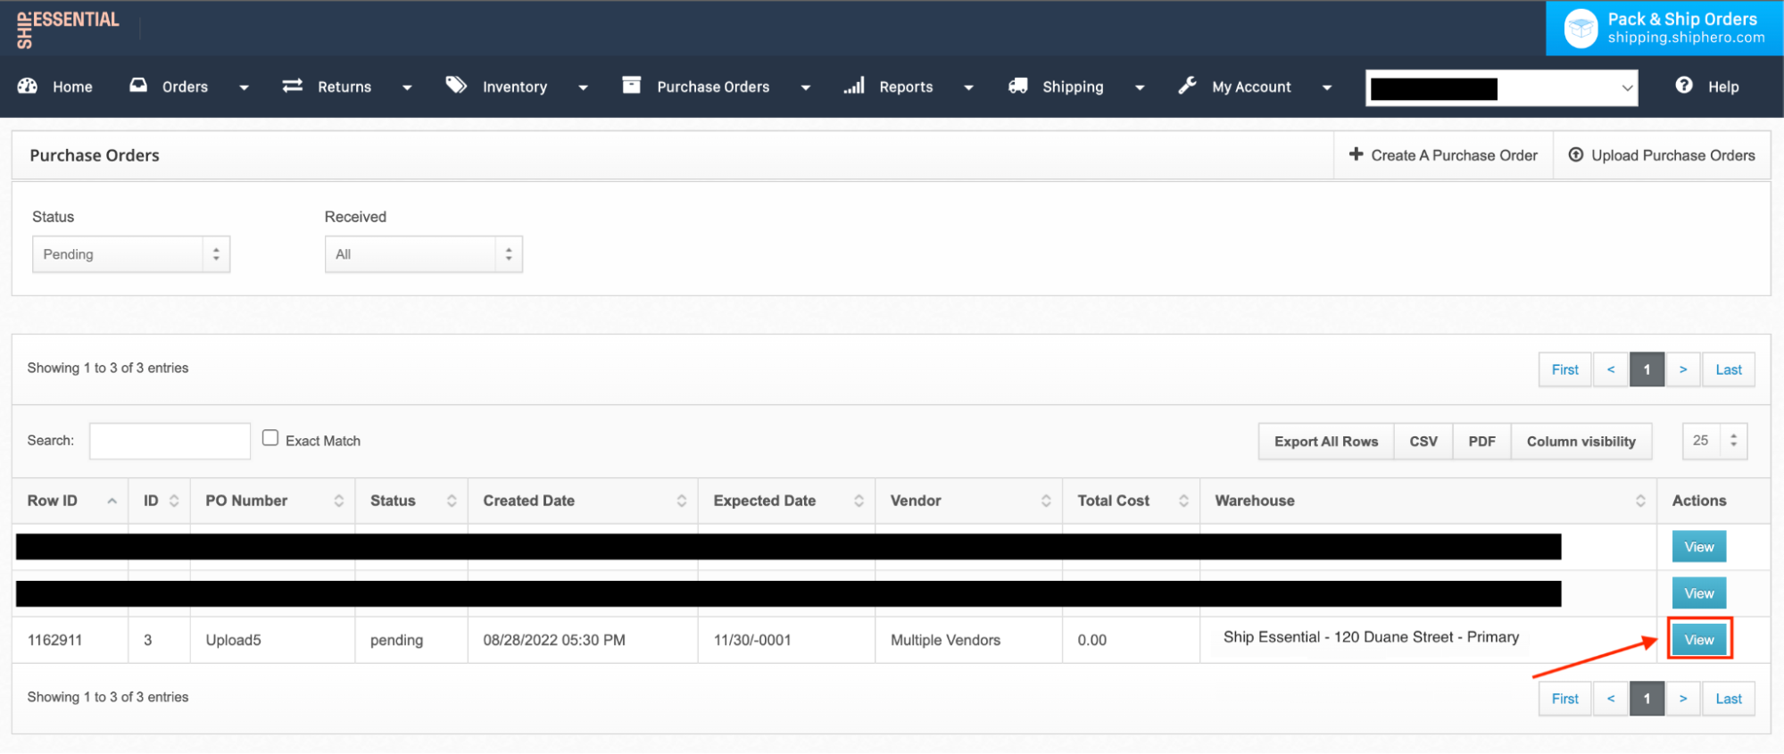Open the My Account navigation menu

pyautogui.click(x=1251, y=87)
